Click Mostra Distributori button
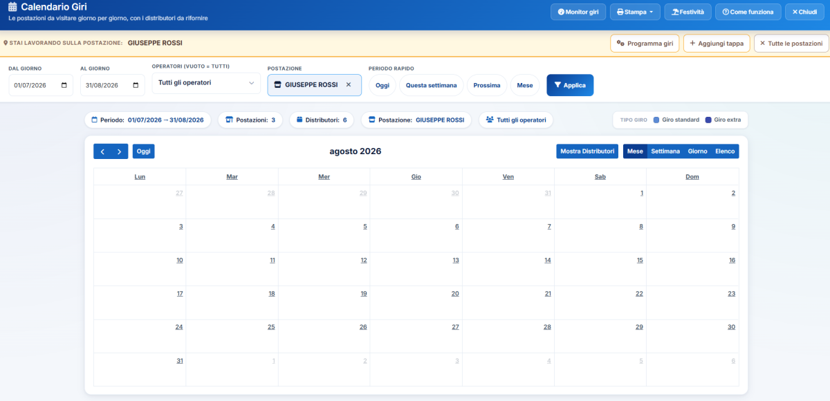830x401 pixels. (587, 151)
